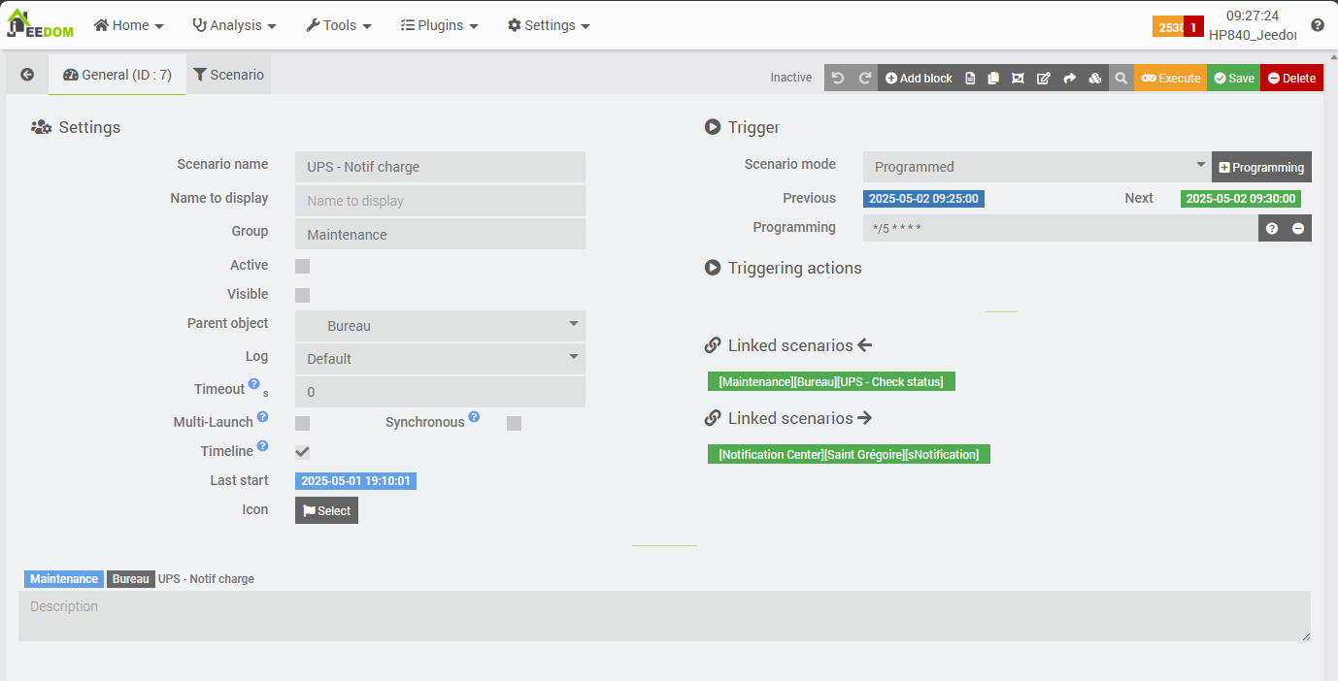
Task: Click the duplicate scenario copy icon
Action: tap(993, 78)
